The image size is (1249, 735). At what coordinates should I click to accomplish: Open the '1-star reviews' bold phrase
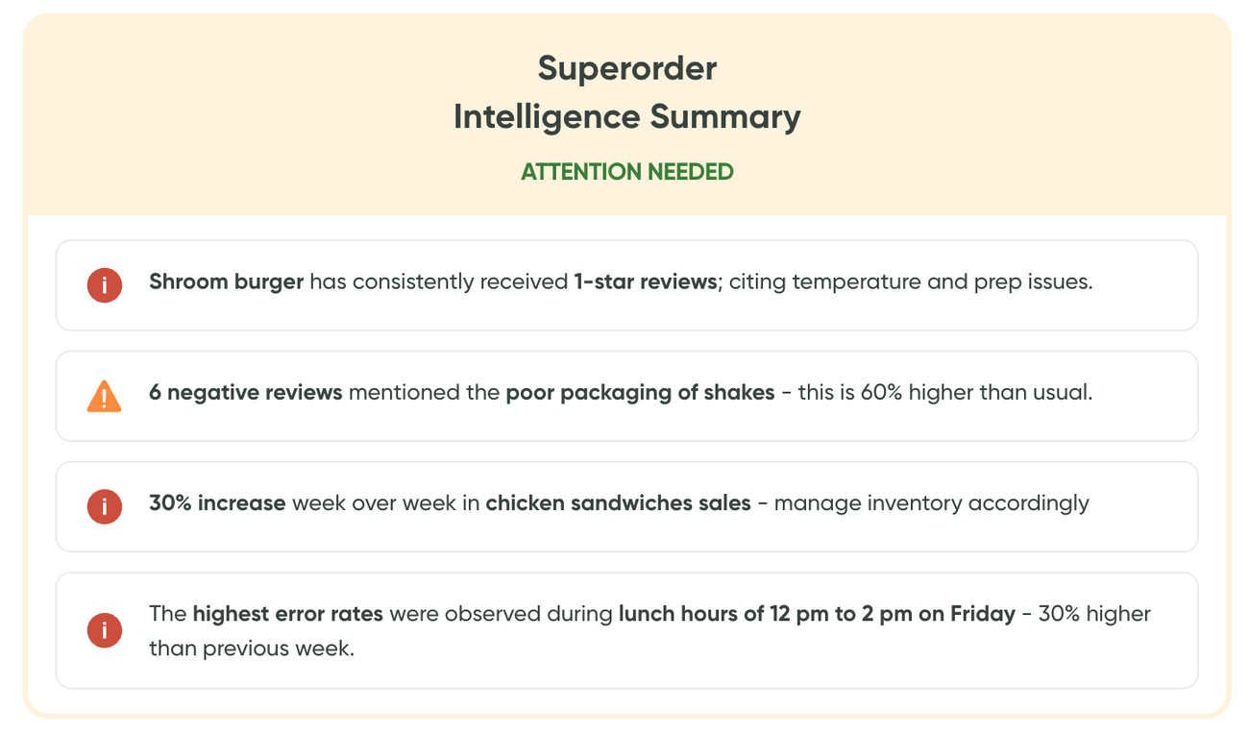point(647,282)
